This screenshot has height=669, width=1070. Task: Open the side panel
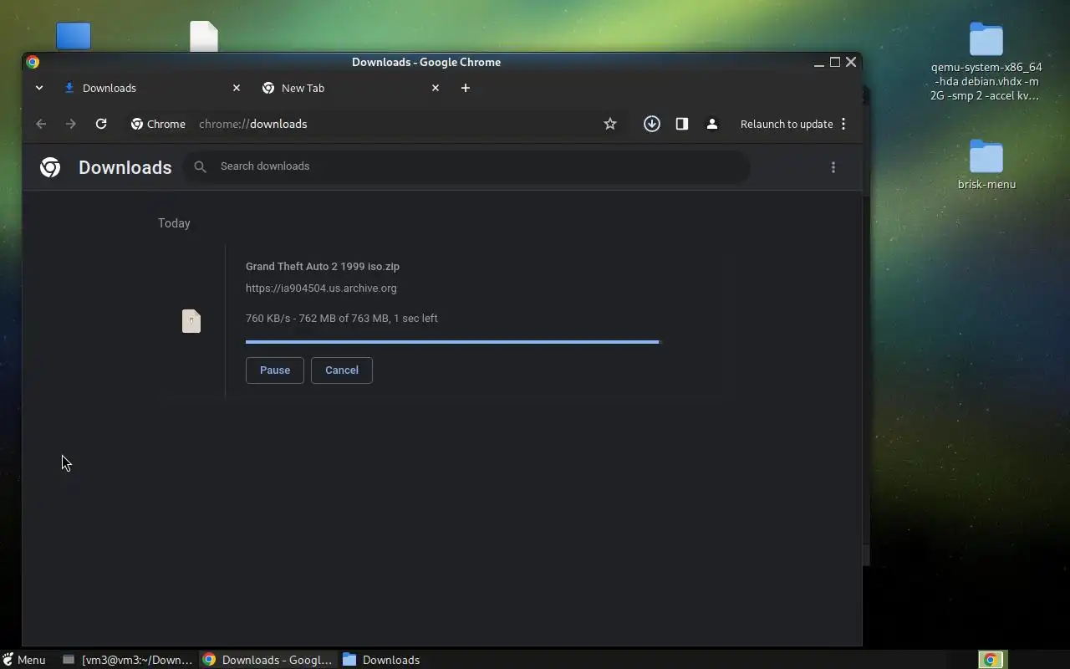pos(682,124)
